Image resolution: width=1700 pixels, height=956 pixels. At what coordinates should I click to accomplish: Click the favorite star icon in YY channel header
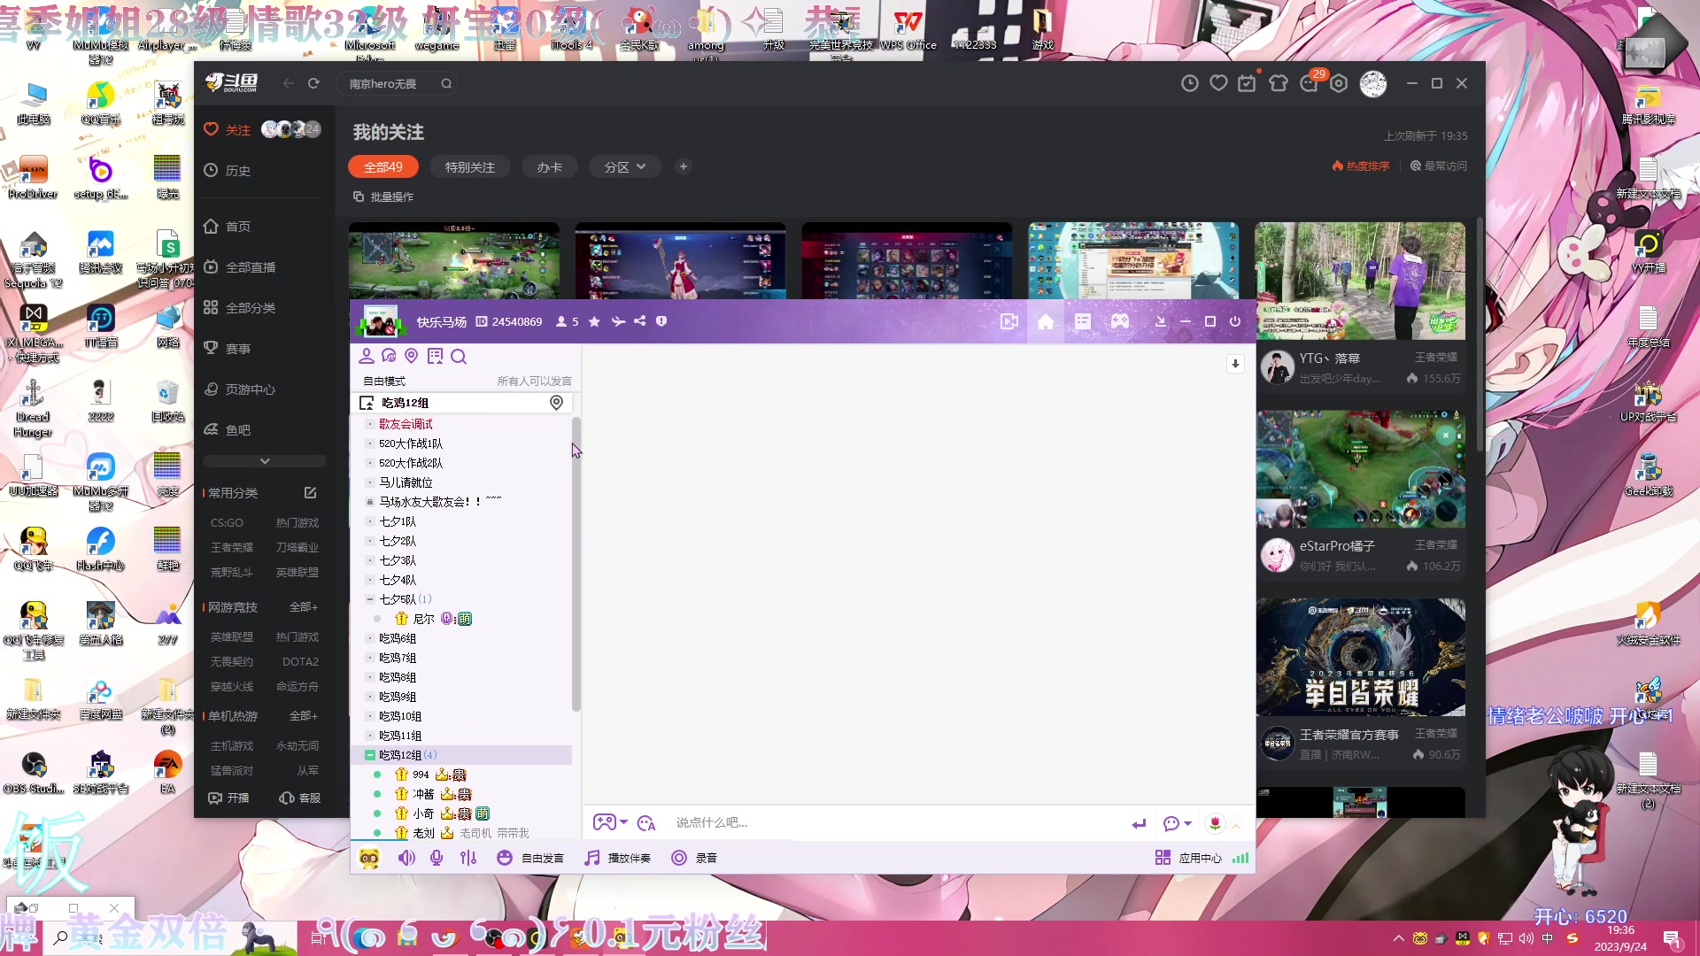[x=594, y=321]
